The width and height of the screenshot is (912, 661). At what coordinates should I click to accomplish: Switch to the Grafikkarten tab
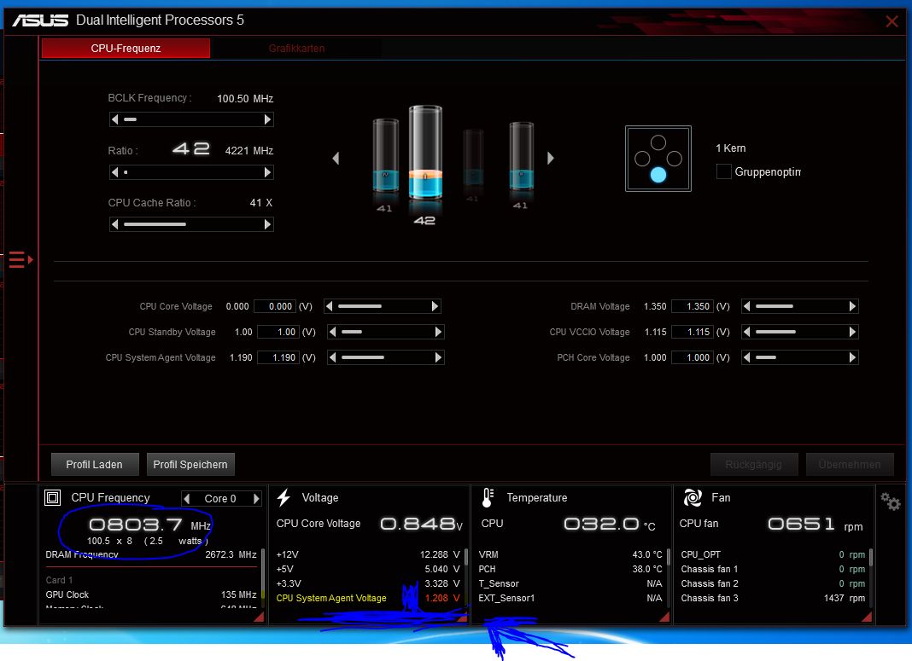click(x=296, y=49)
